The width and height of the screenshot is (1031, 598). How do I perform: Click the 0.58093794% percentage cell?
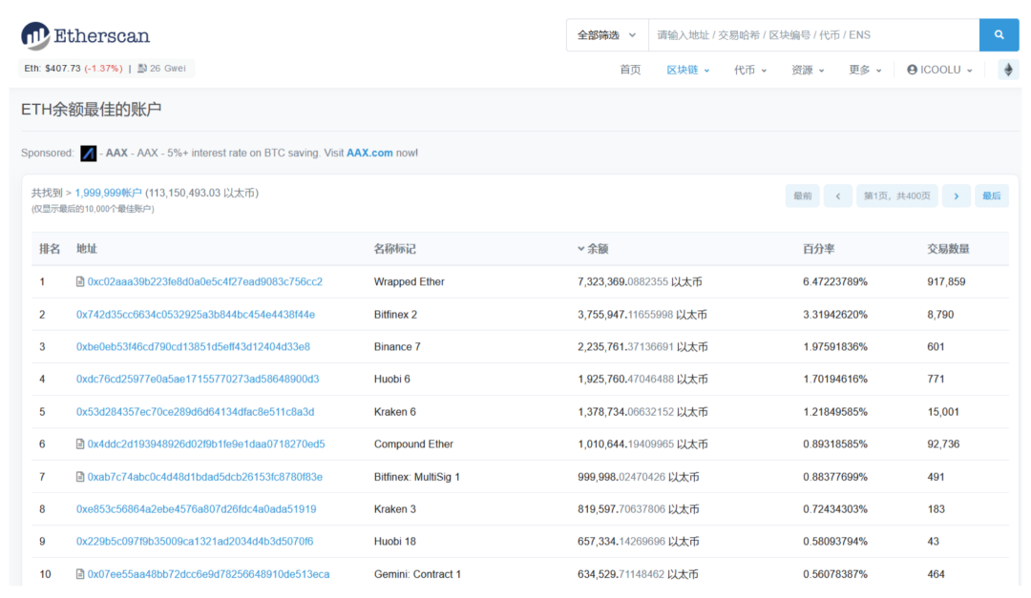[835, 542]
